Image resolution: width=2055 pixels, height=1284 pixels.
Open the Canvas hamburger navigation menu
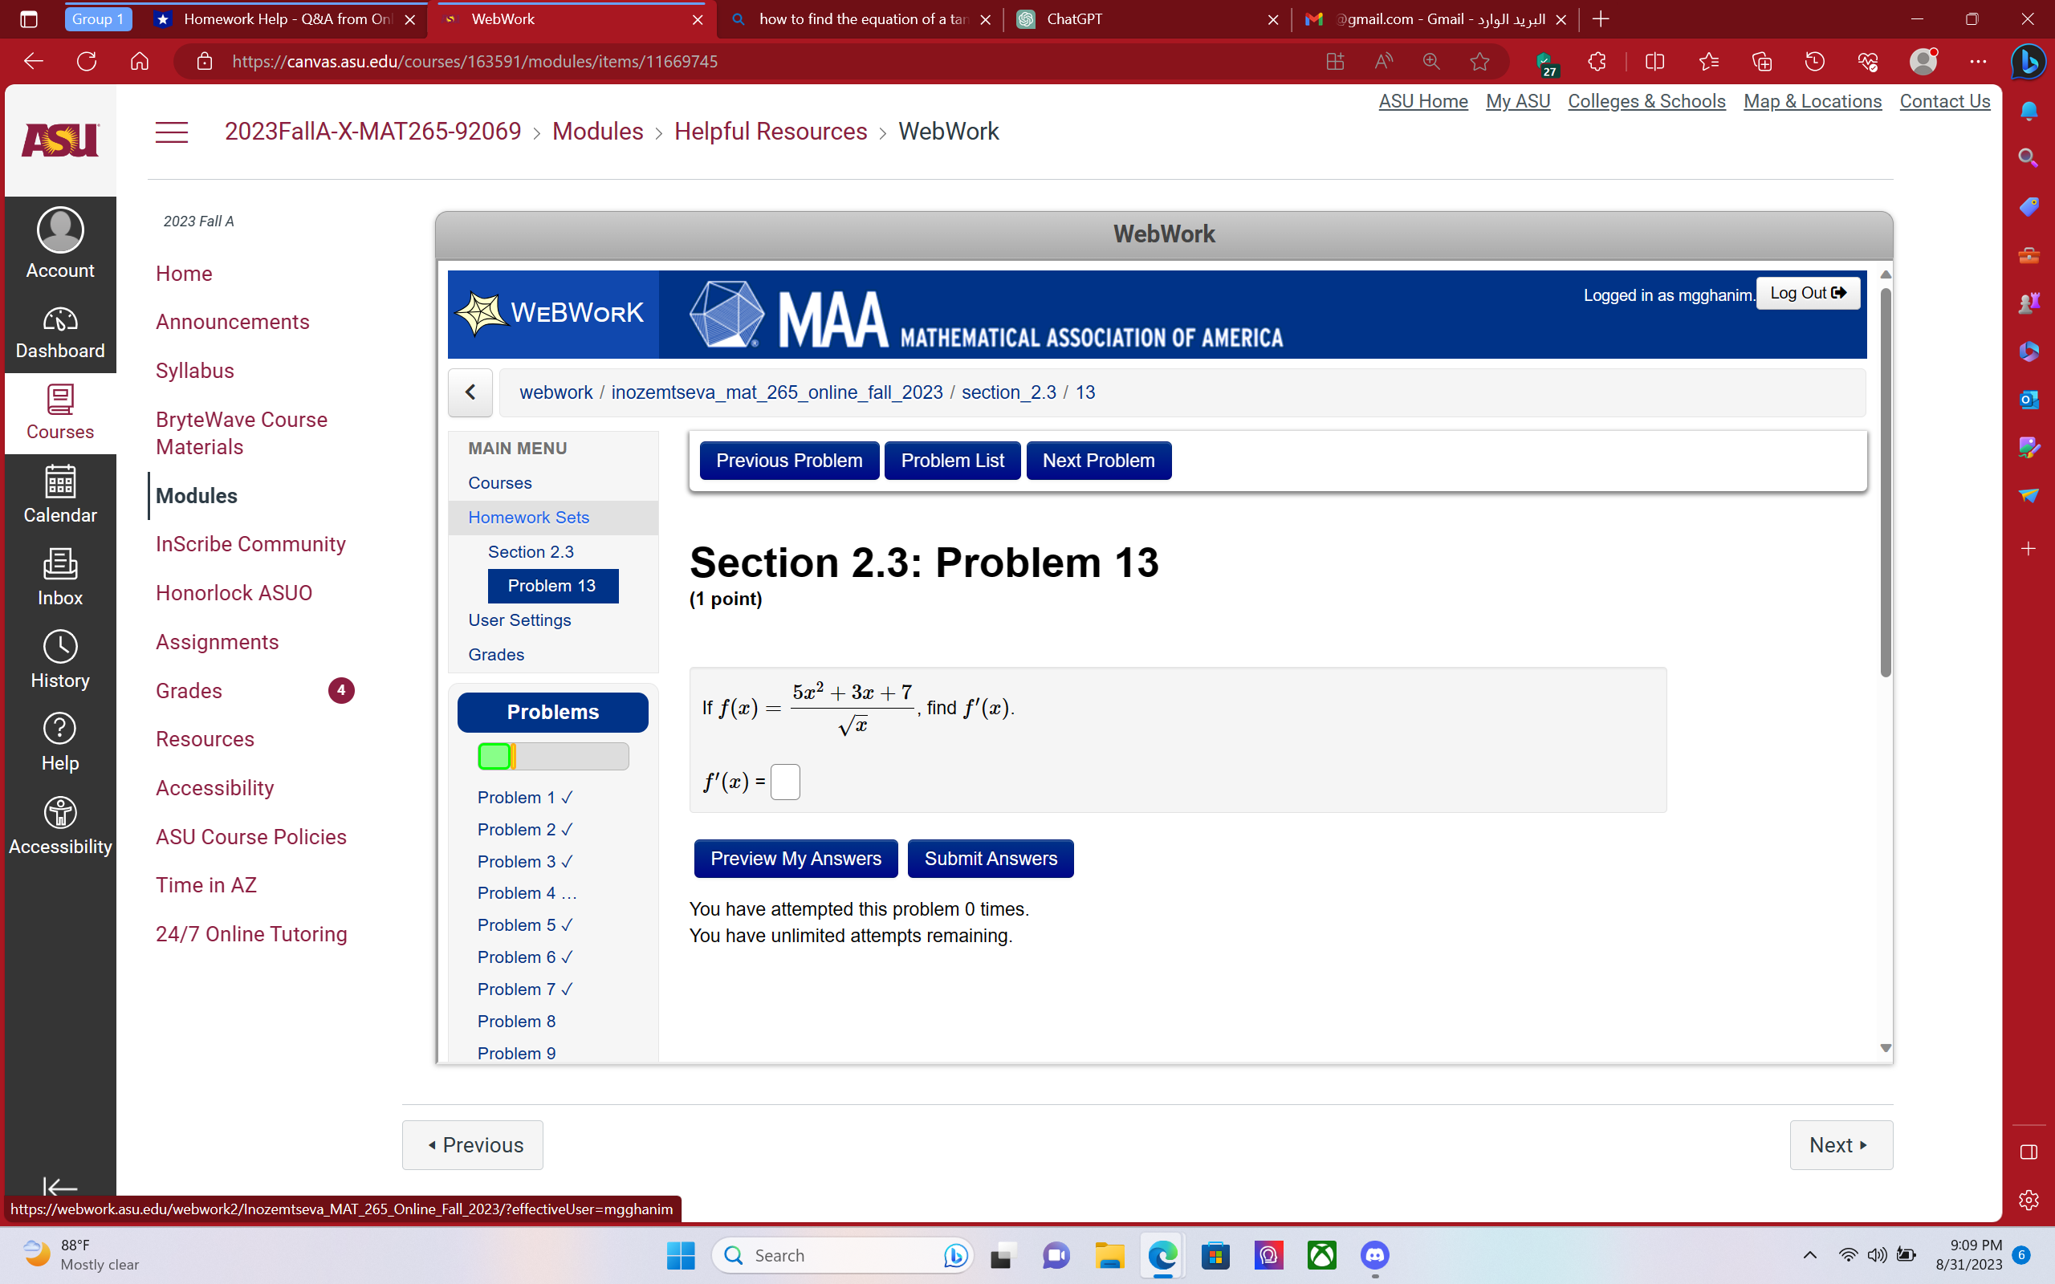click(x=172, y=132)
